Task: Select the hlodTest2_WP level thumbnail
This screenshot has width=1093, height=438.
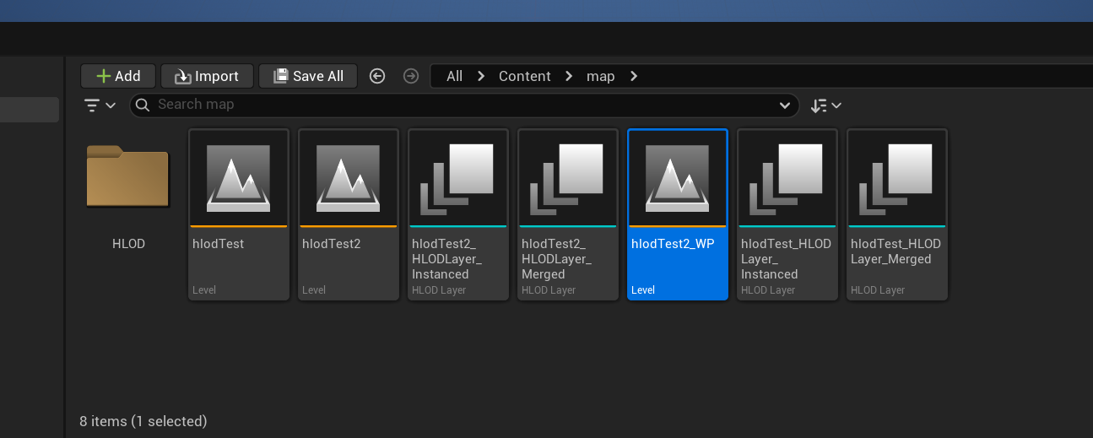Action: click(678, 178)
